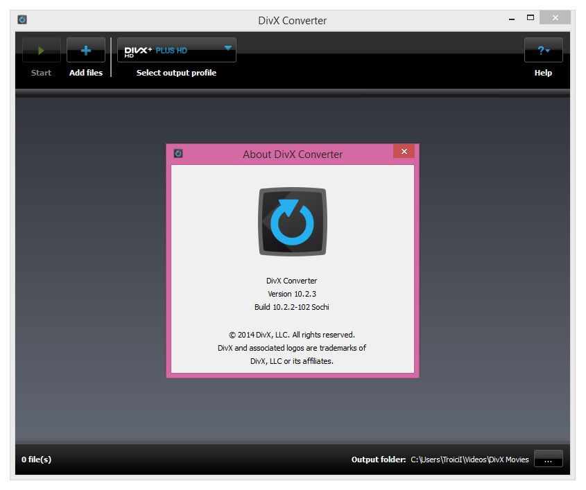The image size is (586, 490).
Task: Click the "DivX Converter" name in About dialog
Action: pos(291,281)
